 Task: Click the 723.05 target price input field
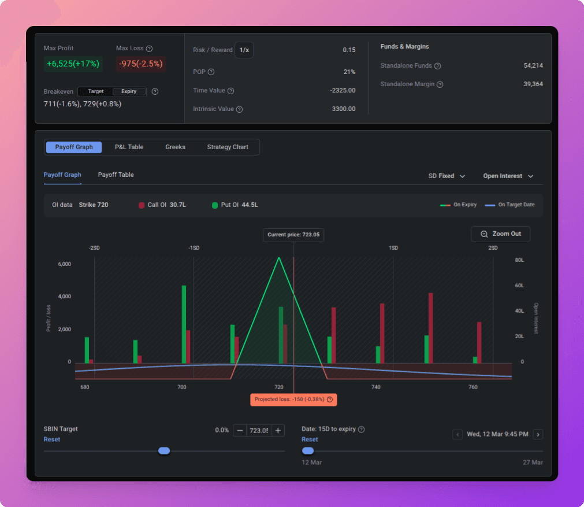pyautogui.click(x=259, y=431)
